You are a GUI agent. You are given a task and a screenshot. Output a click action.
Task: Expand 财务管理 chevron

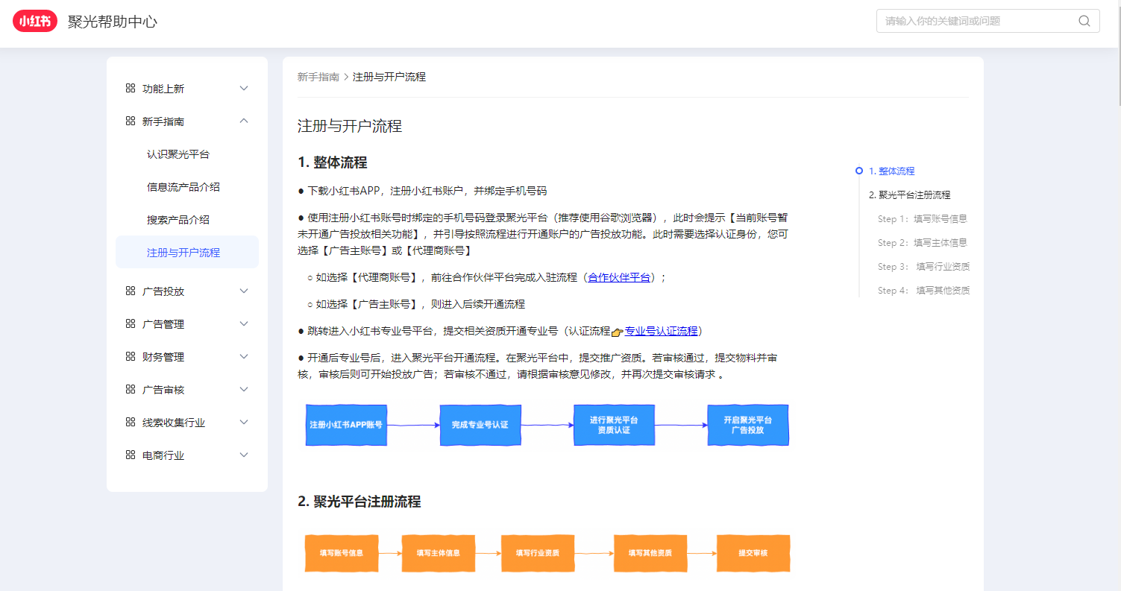[244, 357]
